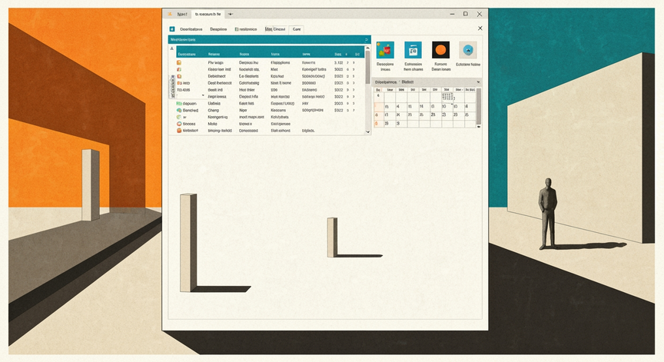This screenshot has height=362, width=664.
Task: Select the active window tab in the title bar
Action: [208, 14]
